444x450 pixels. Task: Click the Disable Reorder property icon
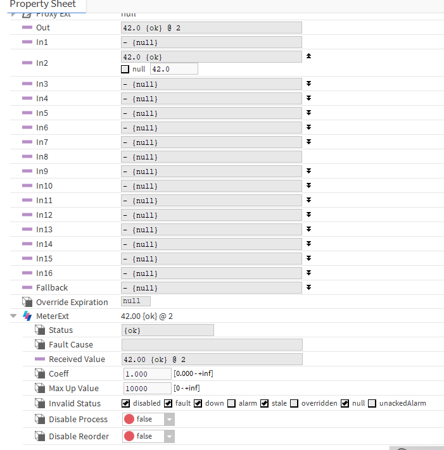point(40,436)
